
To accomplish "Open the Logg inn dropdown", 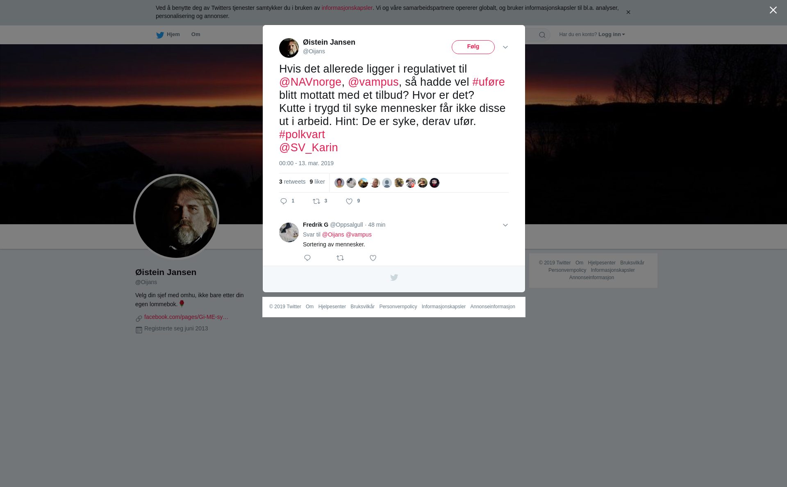I will point(612,34).
